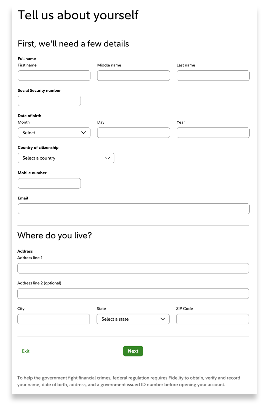This screenshot has width=269, height=407.
Task: Click the Exit link
Action: coord(26,351)
